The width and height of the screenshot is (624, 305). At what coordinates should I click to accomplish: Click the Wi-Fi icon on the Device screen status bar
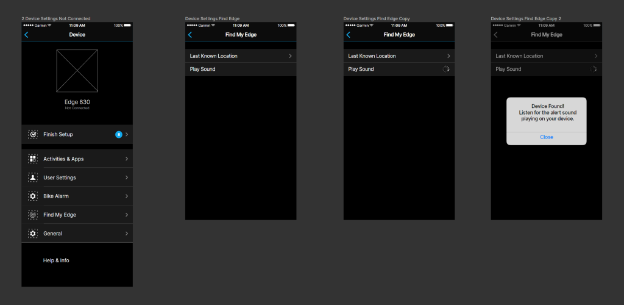tap(49, 25)
